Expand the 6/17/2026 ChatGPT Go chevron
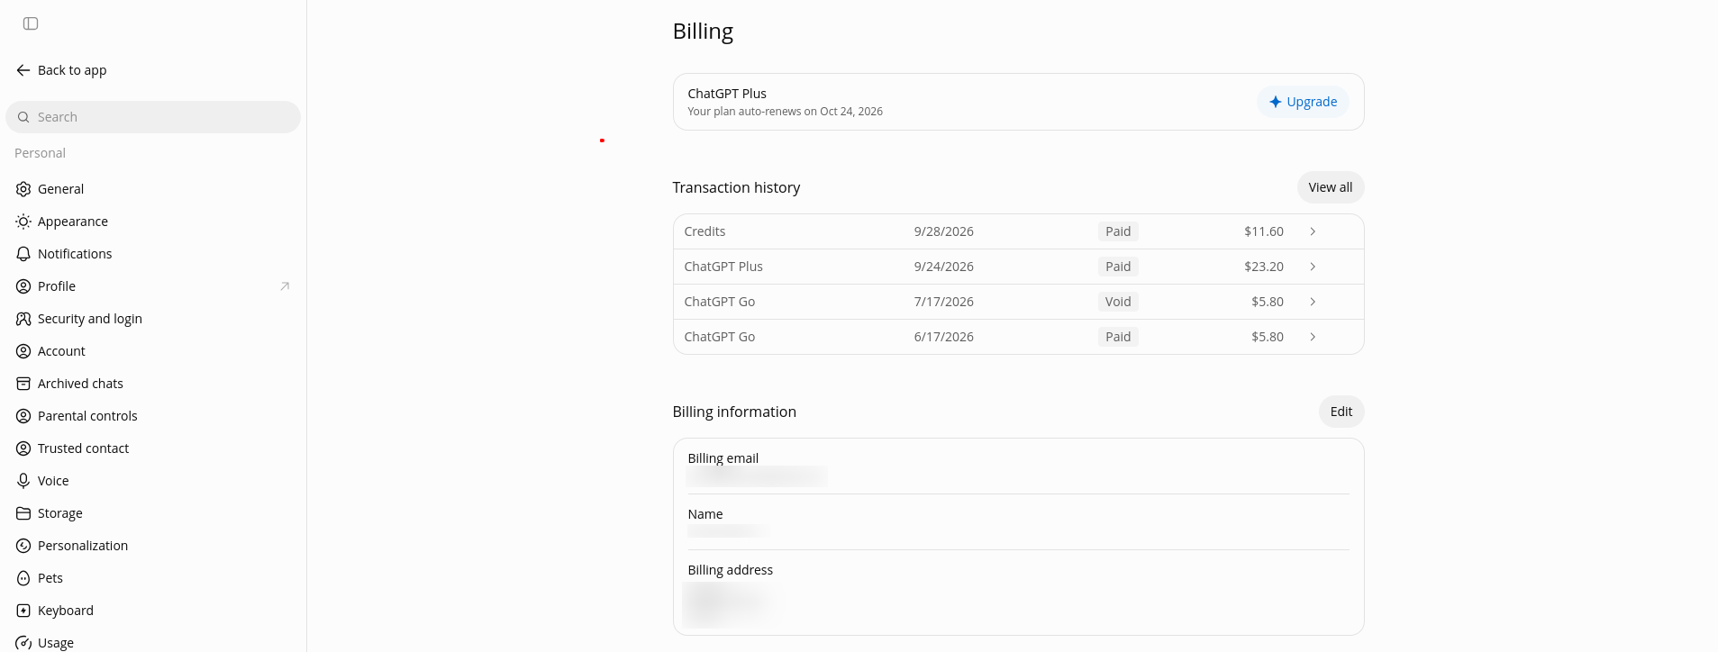This screenshot has width=1718, height=652. point(1313,337)
